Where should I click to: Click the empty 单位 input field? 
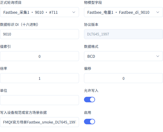click(40, 100)
